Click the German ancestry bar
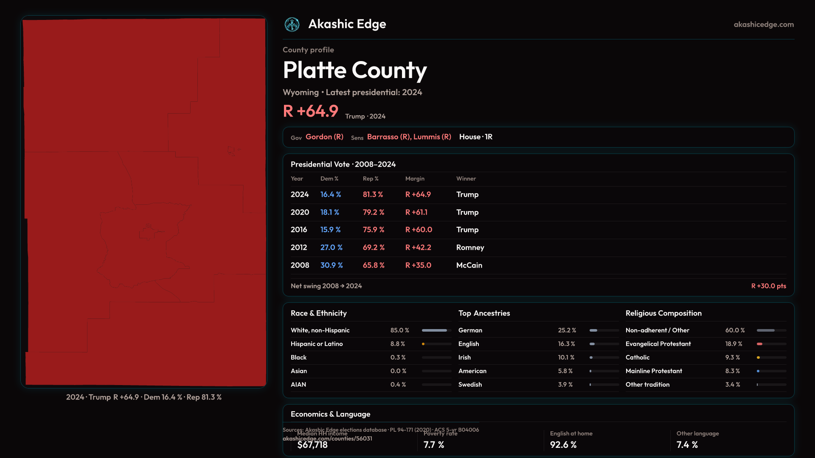 pos(593,330)
